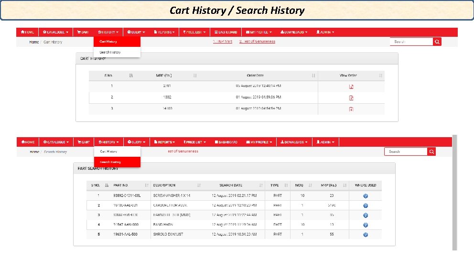The width and height of the screenshot is (474, 271).
Task: Sort Part Search History by DESCRIPTION
Action: [x=199, y=185]
